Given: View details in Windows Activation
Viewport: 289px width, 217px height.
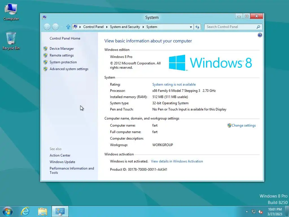Looking at the screenshot, I should point(177,161).
